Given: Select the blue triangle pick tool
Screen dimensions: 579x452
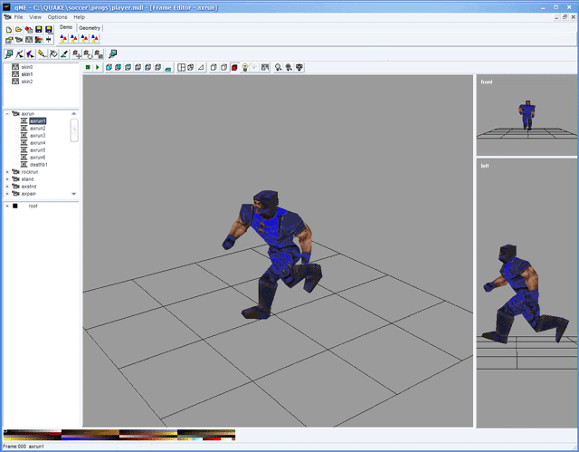Looking at the screenshot, I should pos(30,54).
